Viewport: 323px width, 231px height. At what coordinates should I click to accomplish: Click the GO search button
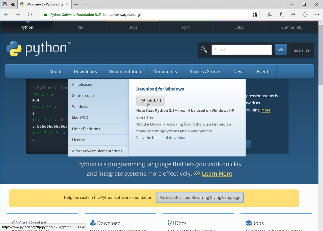[x=281, y=49]
